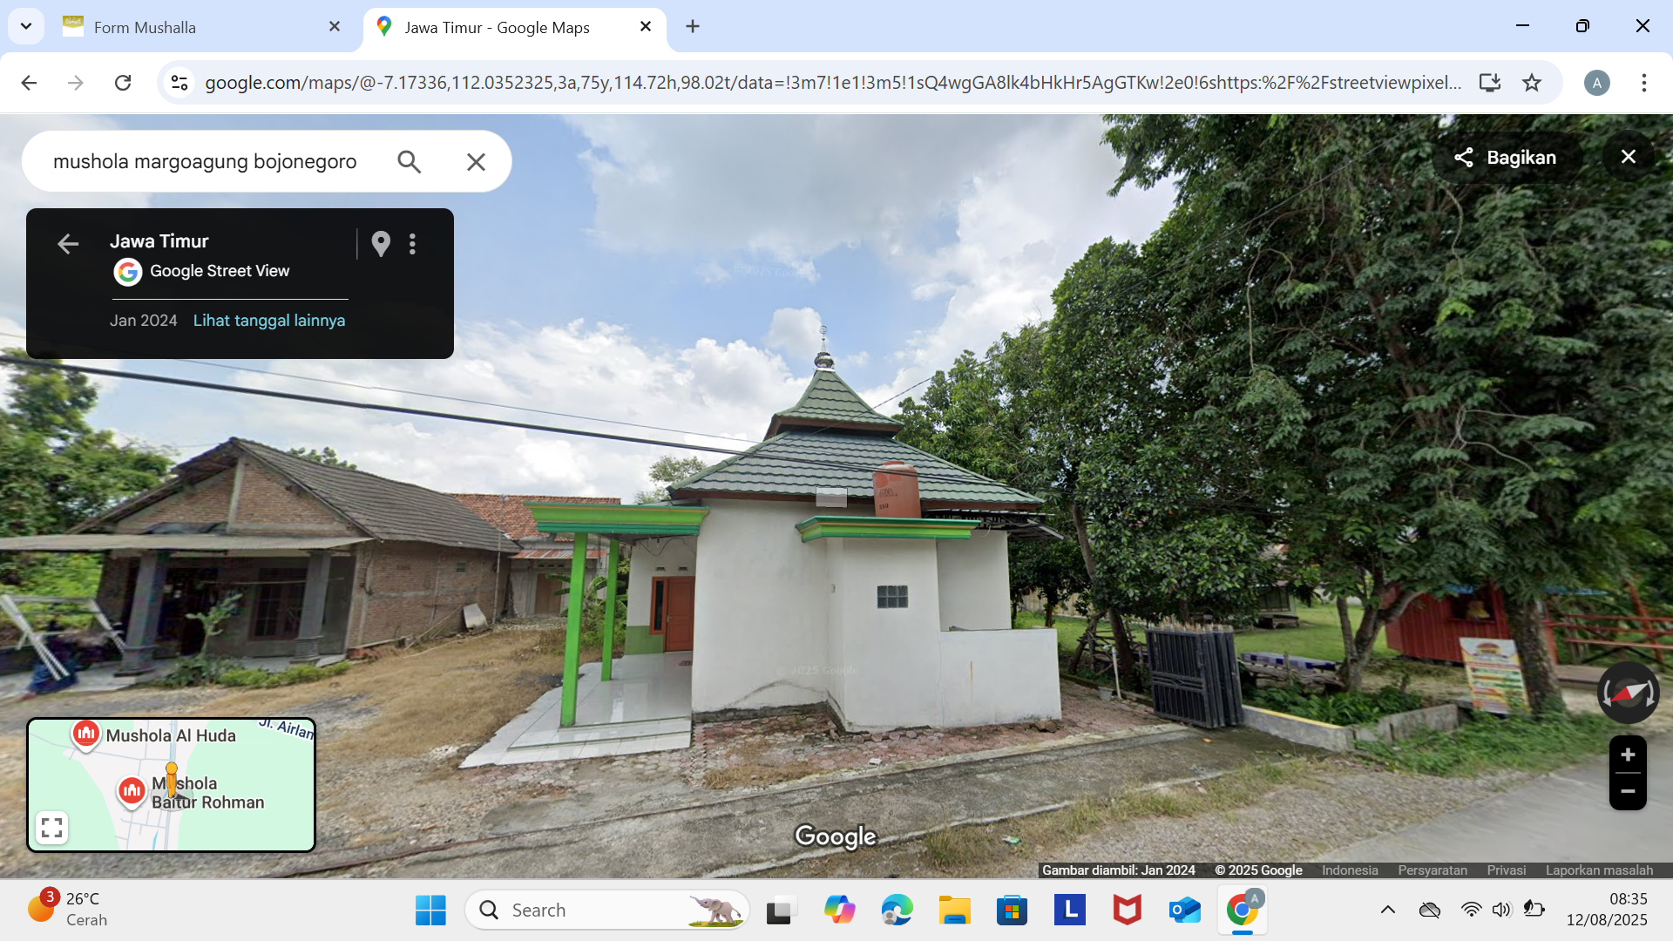Screen dimensions: 1673x941
Task: Click Lihat tanggal lainnya link
Action: tap(269, 321)
